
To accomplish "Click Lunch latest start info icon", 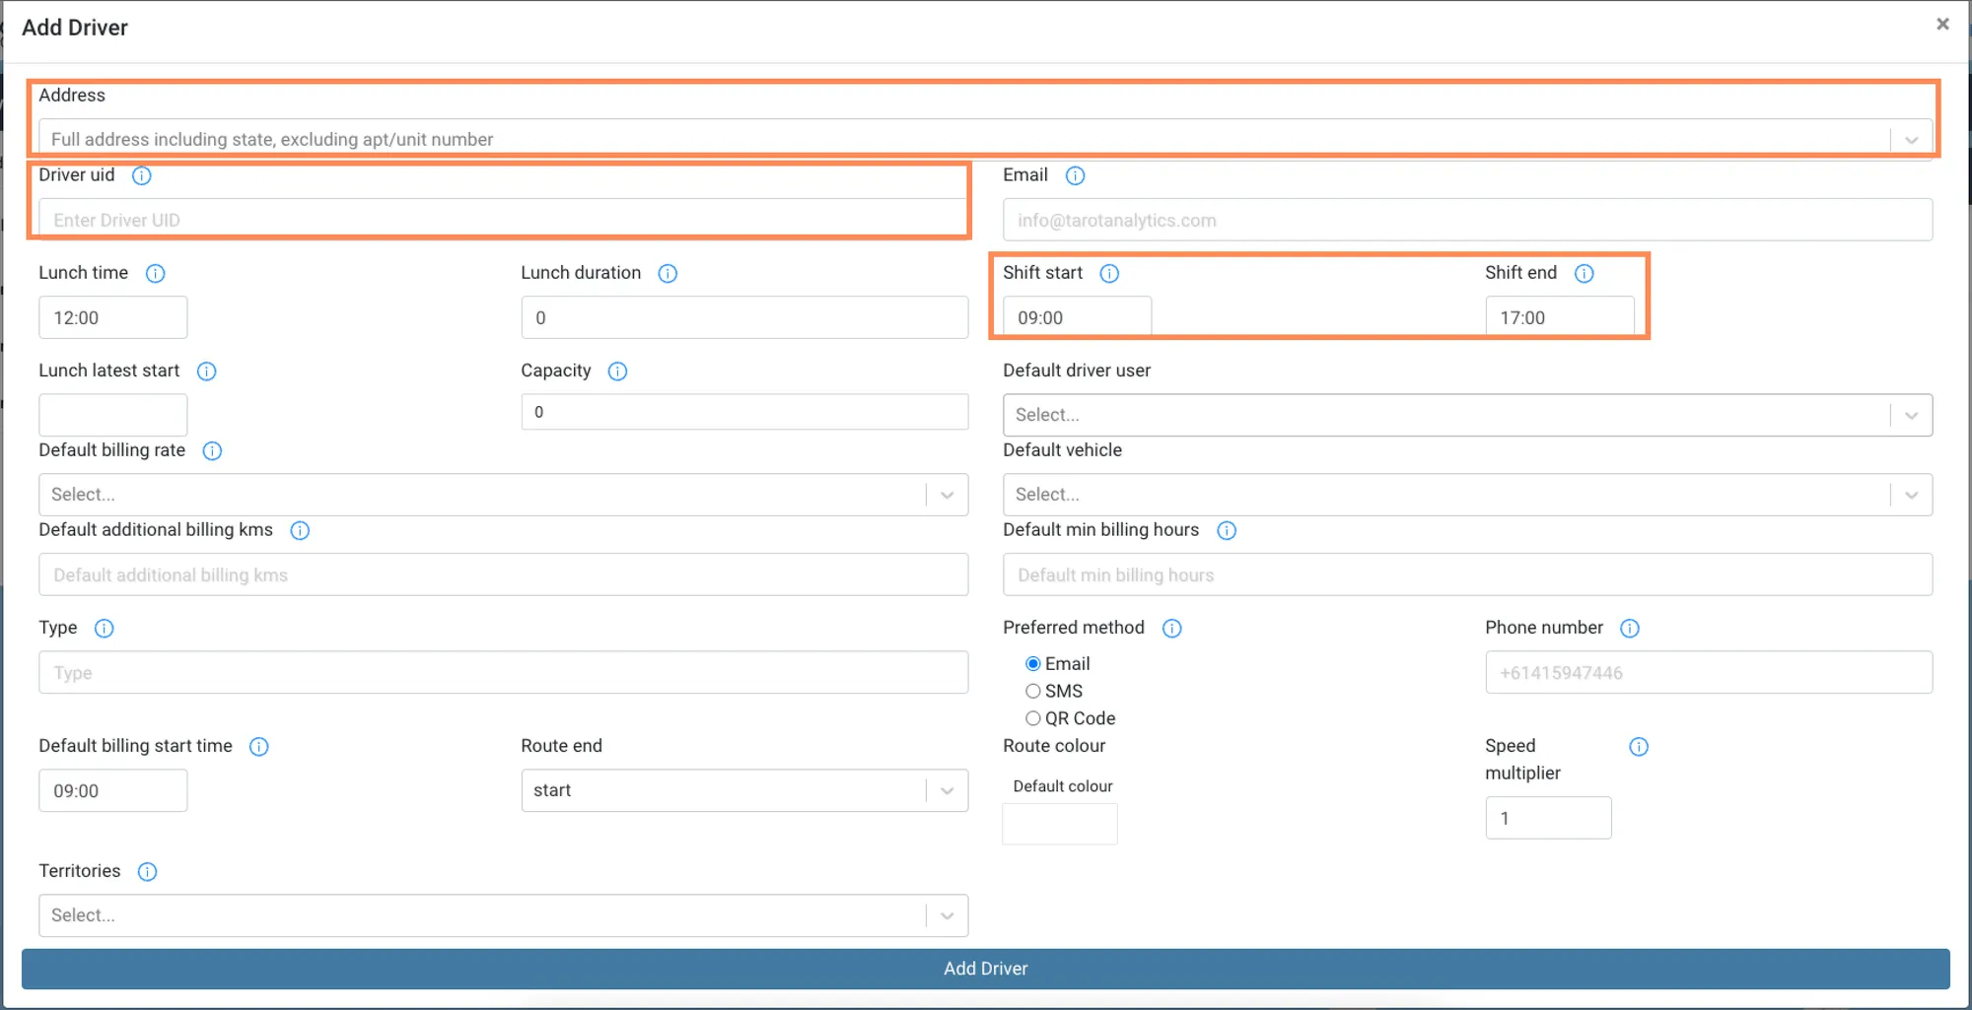I will point(206,371).
